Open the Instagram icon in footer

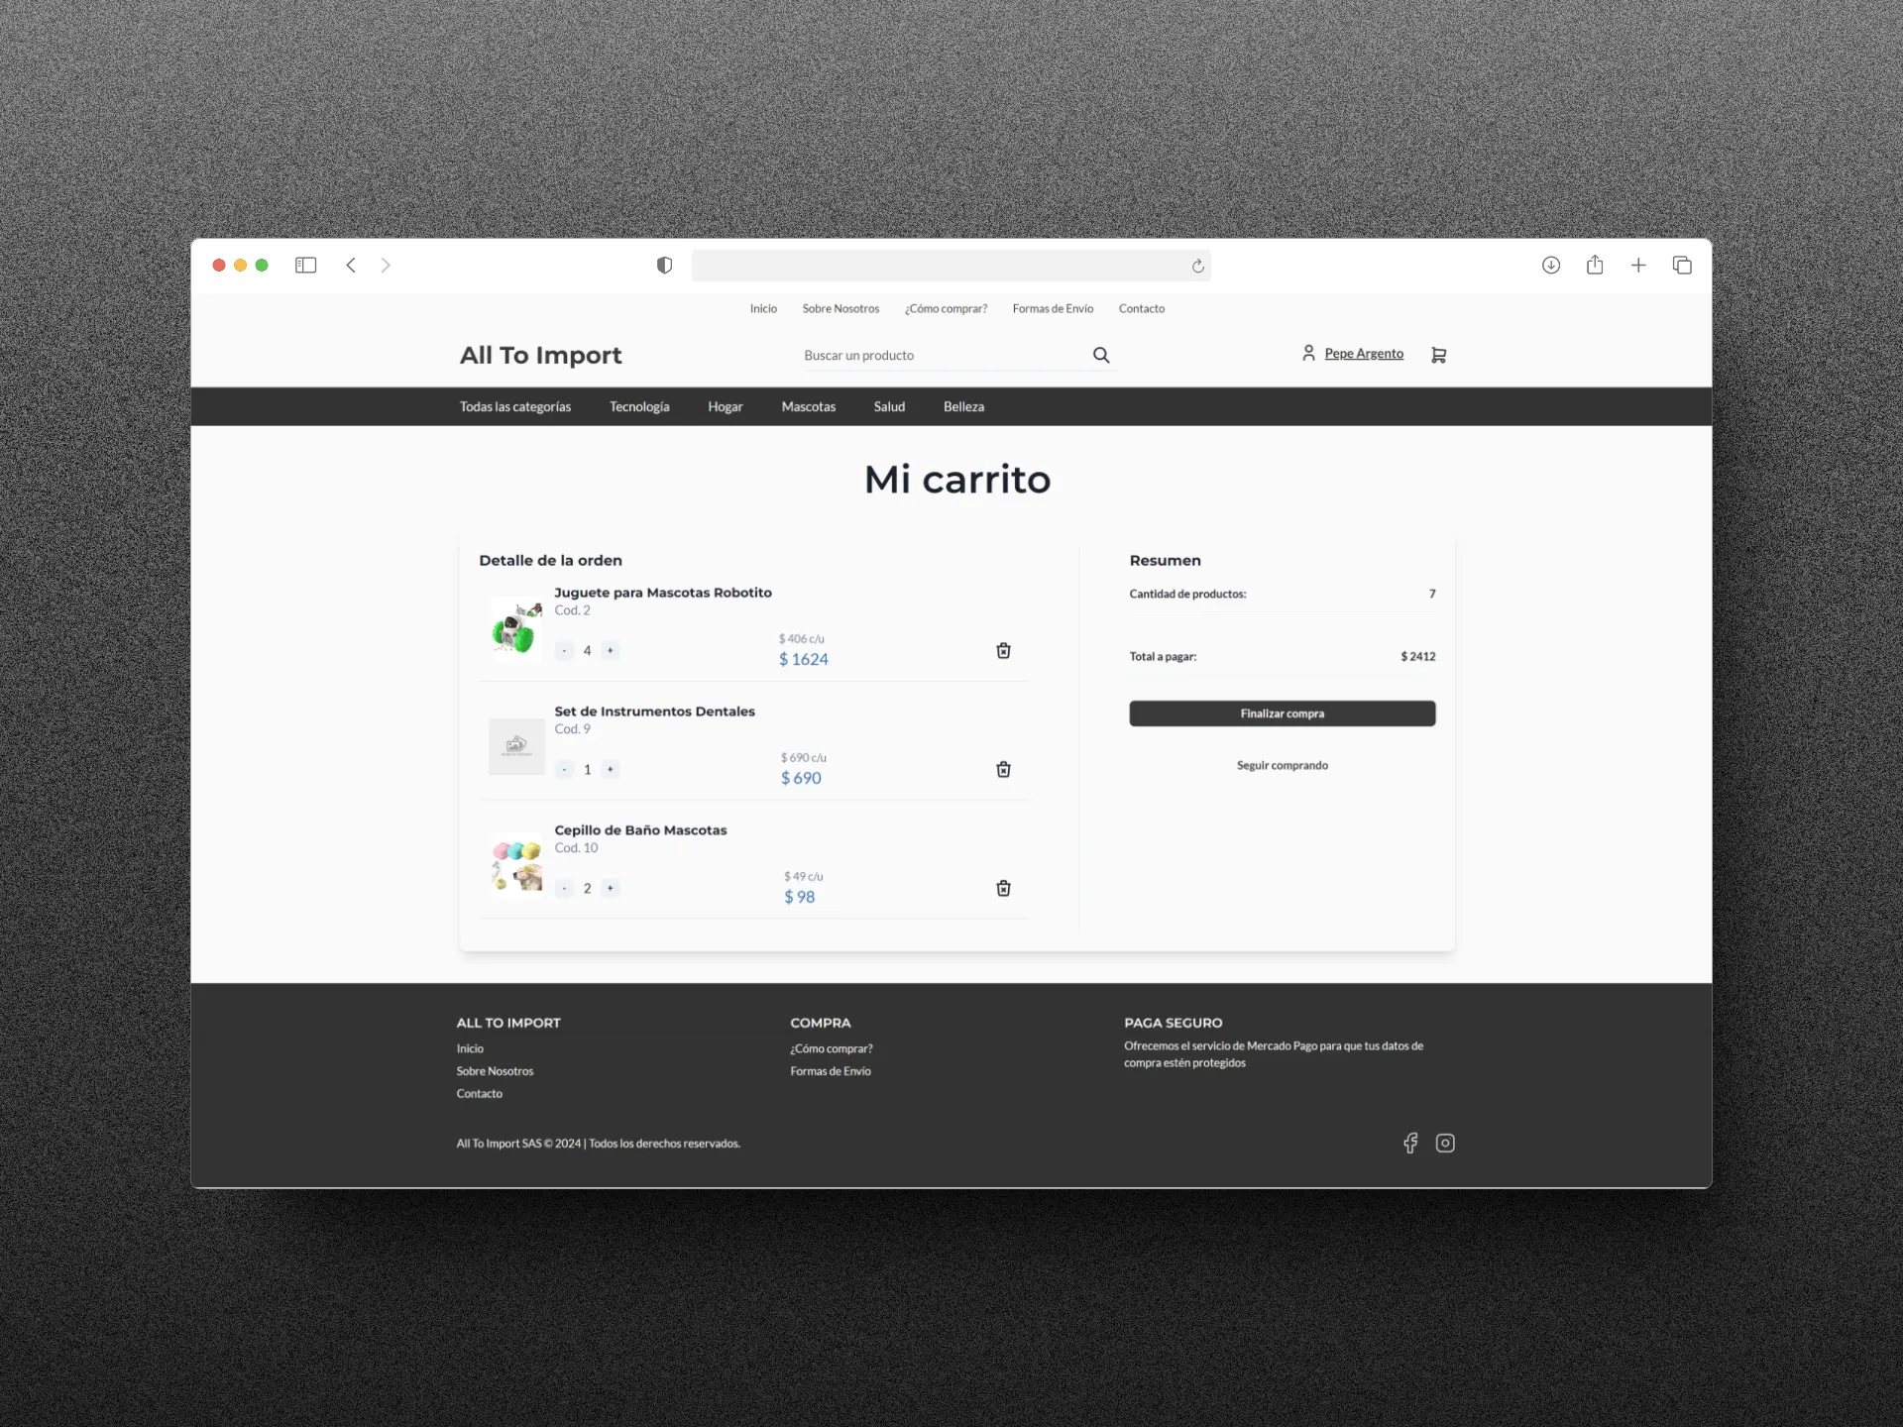(x=1445, y=1144)
